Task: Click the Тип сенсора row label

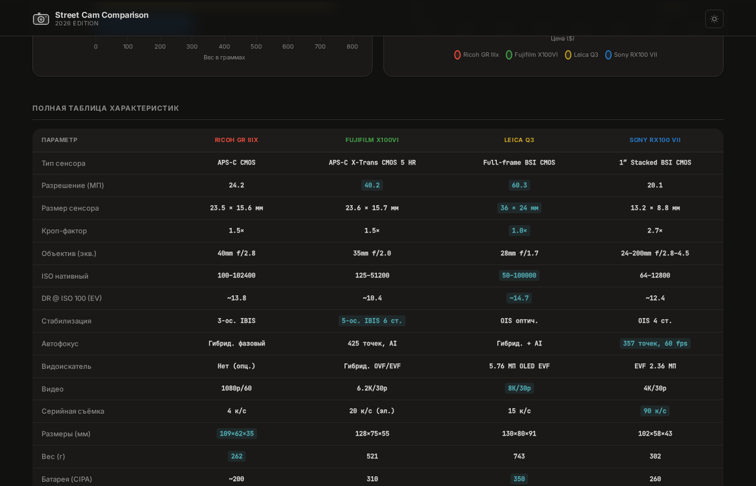Action: 64,163
